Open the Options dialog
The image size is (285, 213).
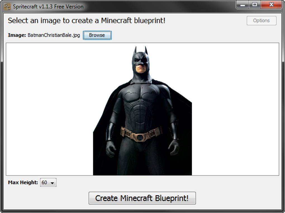pyautogui.click(x=261, y=21)
